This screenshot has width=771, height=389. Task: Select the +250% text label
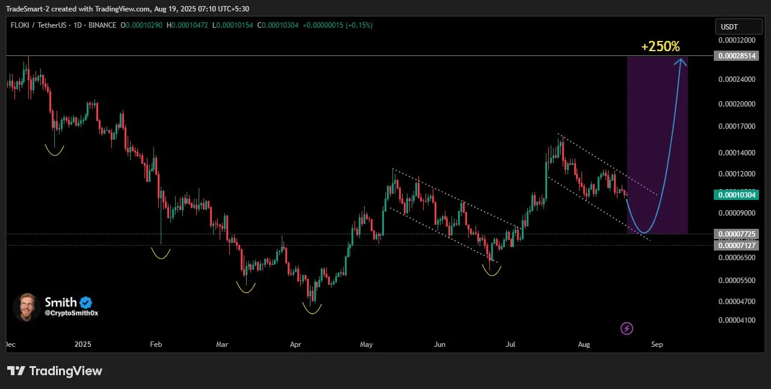660,46
